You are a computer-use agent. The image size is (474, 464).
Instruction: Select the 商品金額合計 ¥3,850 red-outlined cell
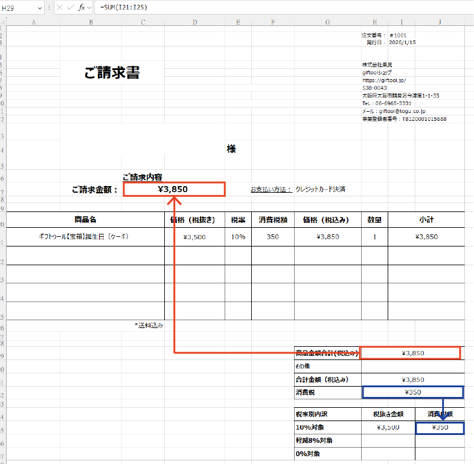[x=410, y=353]
